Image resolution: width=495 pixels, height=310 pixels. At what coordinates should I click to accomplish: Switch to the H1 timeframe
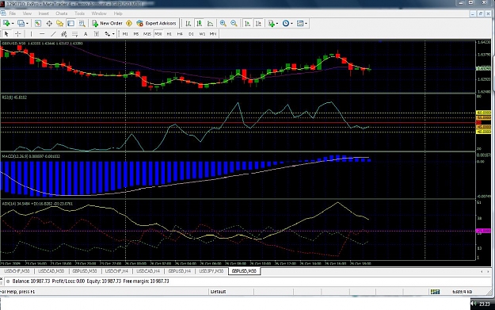tap(169, 34)
